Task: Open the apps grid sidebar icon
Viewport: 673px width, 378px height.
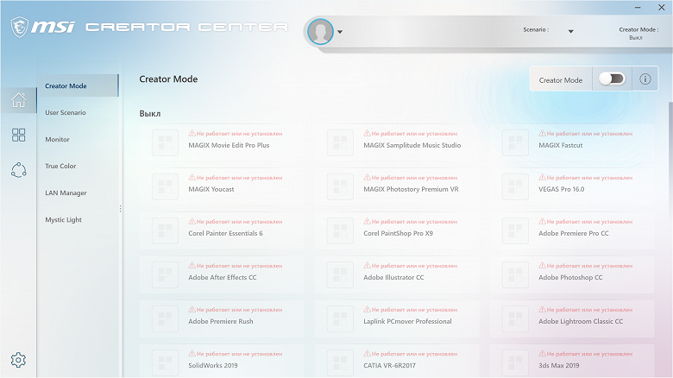Action: [18, 135]
